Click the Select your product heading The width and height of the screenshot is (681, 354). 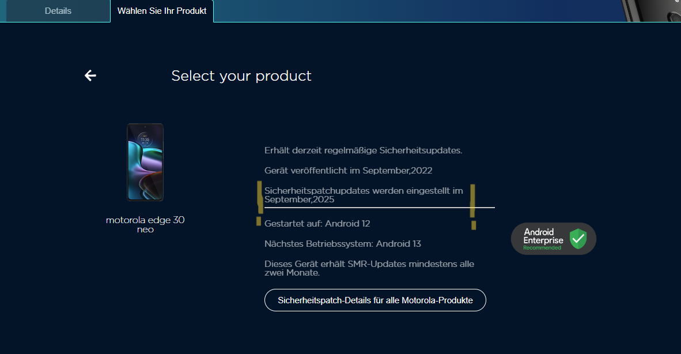(241, 76)
